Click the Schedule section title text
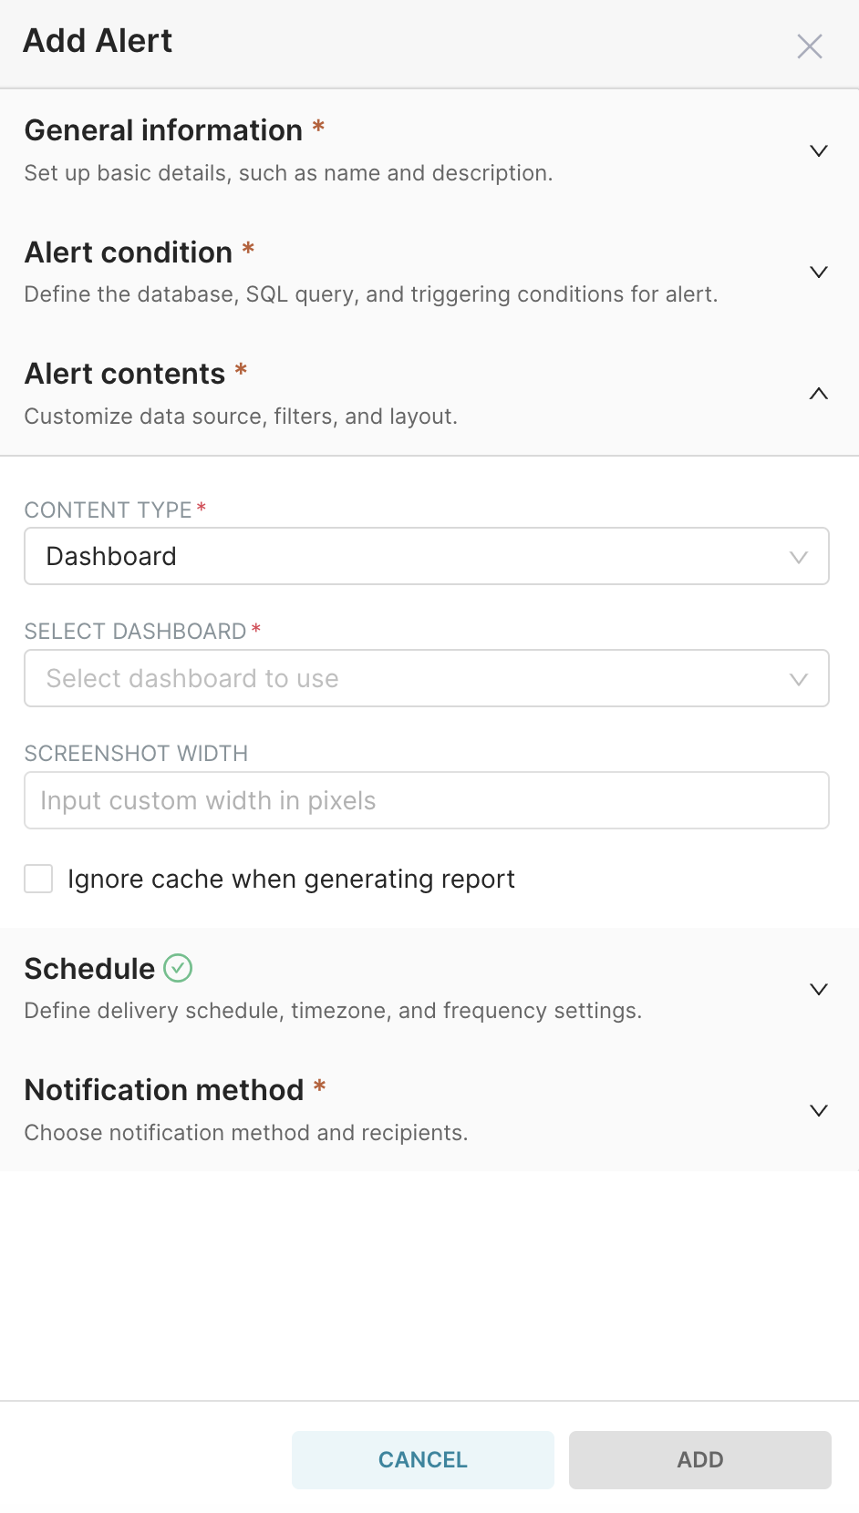The image size is (859, 1513). click(89, 969)
